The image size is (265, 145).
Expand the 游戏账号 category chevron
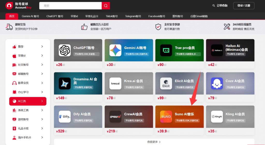(42, 119)
